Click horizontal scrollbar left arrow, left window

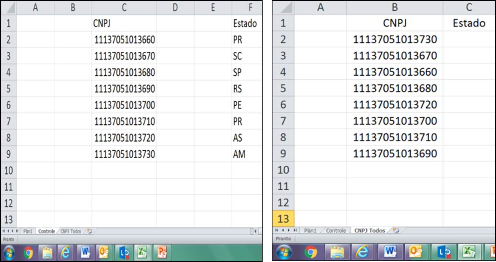(256, 231)
